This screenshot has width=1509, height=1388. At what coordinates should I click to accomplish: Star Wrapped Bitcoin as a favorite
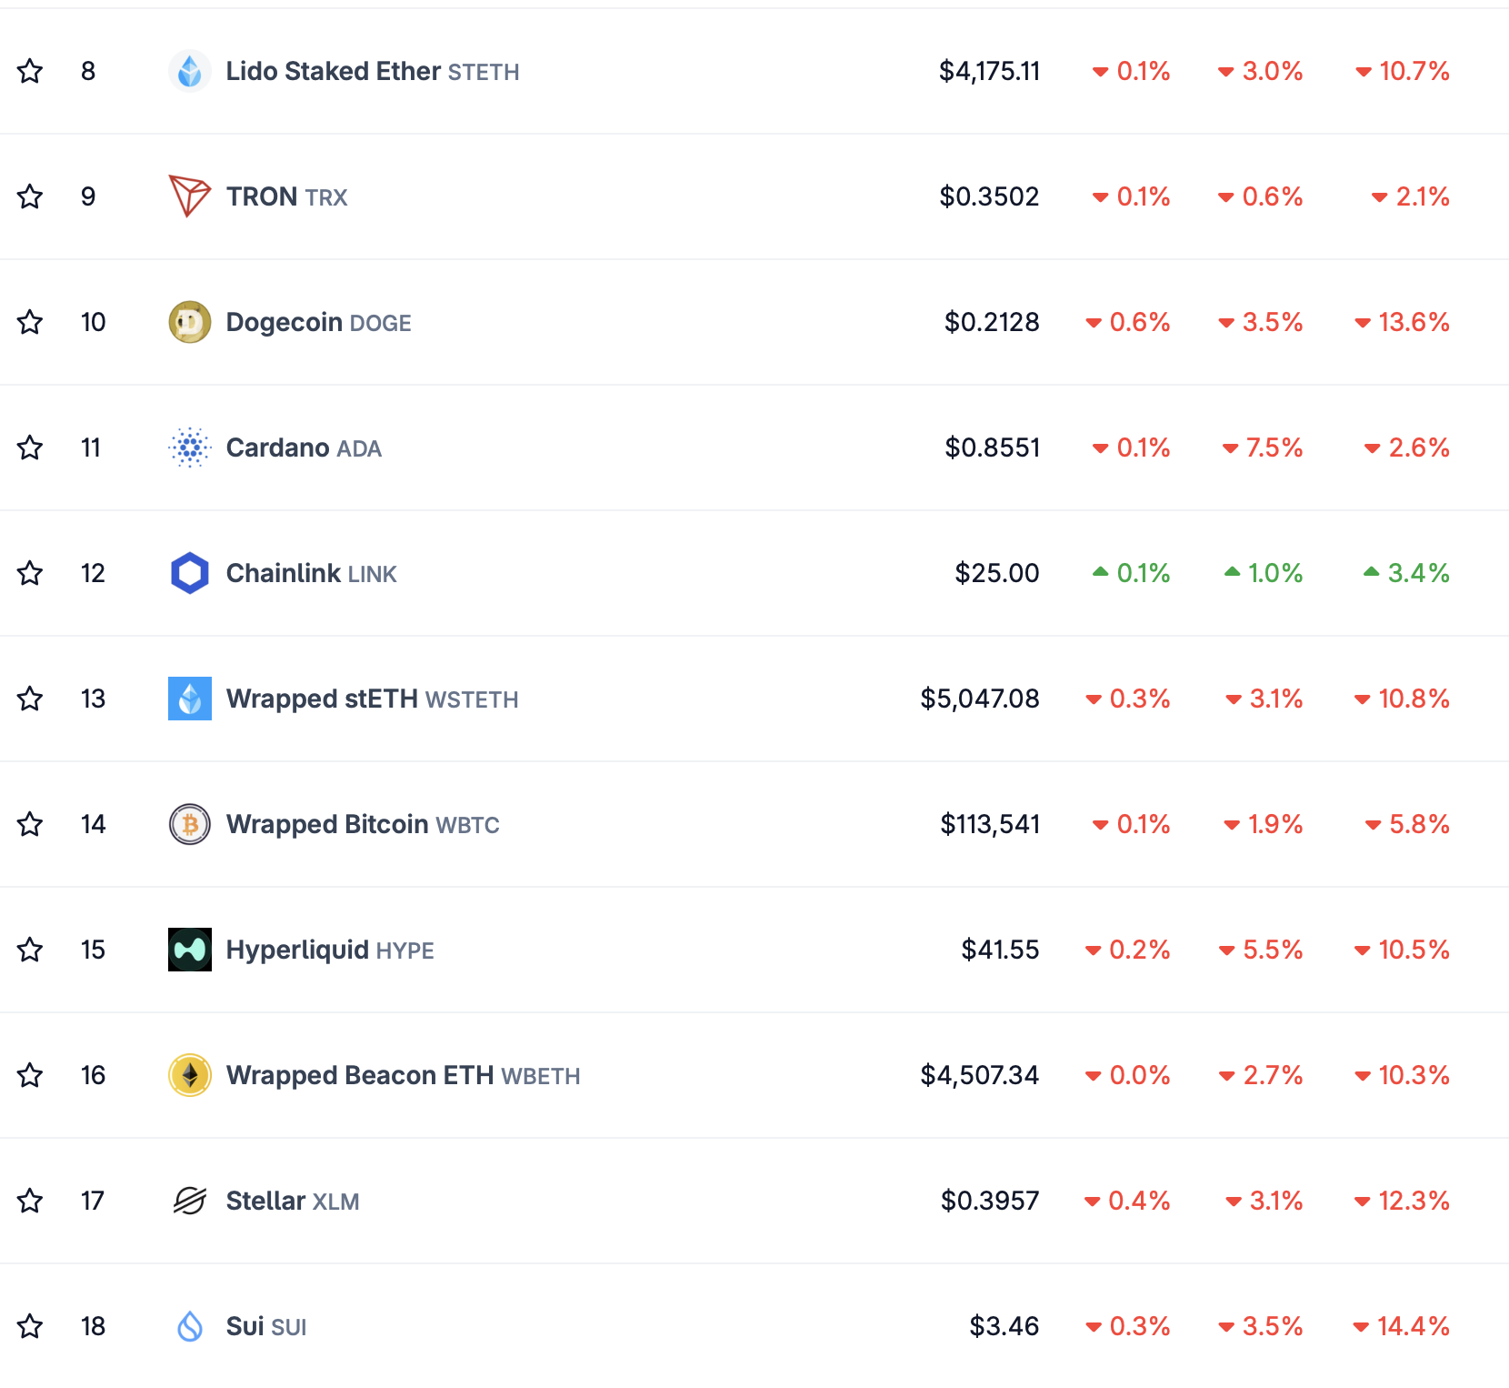30,824
